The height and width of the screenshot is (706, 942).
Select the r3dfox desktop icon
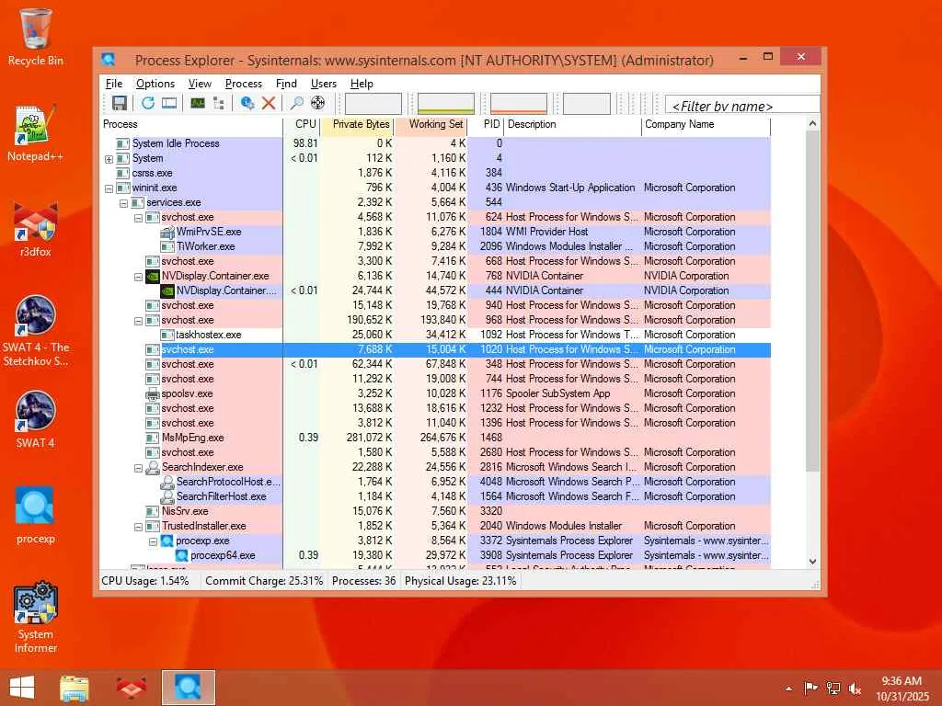[36, 229]
